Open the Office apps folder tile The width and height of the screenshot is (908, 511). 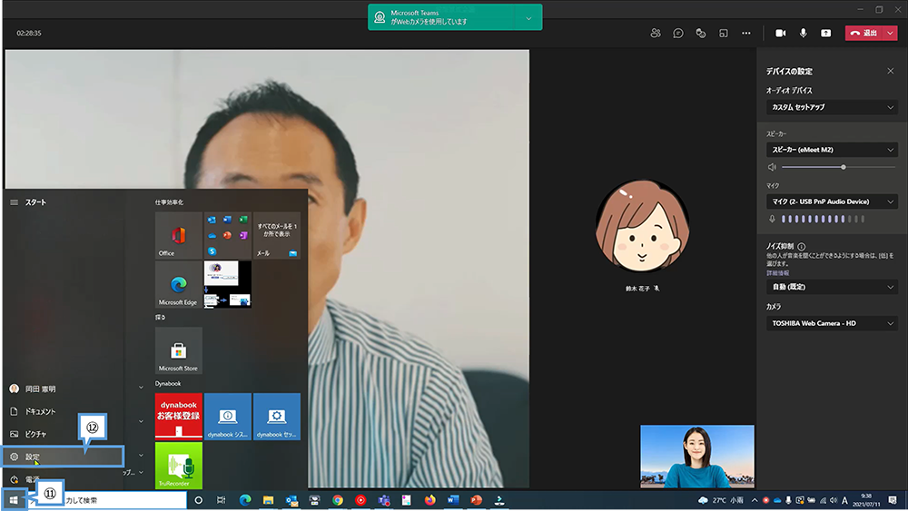[228, 235]
